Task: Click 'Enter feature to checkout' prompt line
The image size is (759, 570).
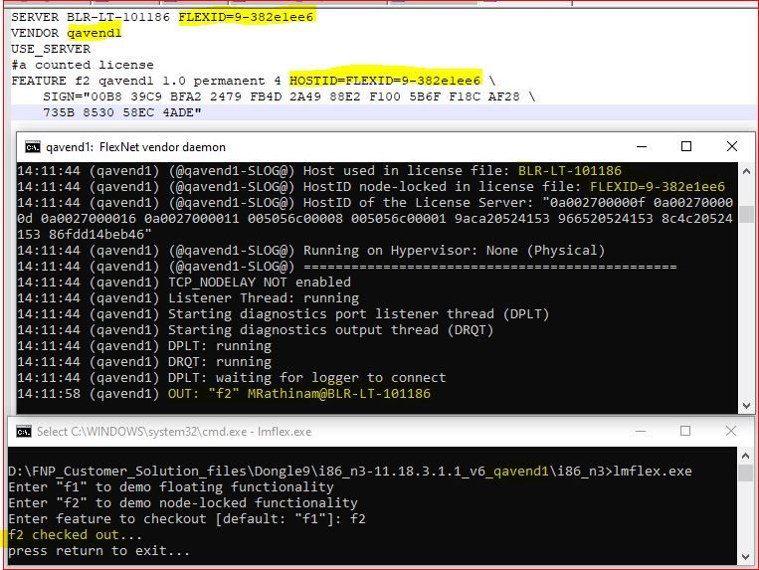Action: tap(187, 518)
